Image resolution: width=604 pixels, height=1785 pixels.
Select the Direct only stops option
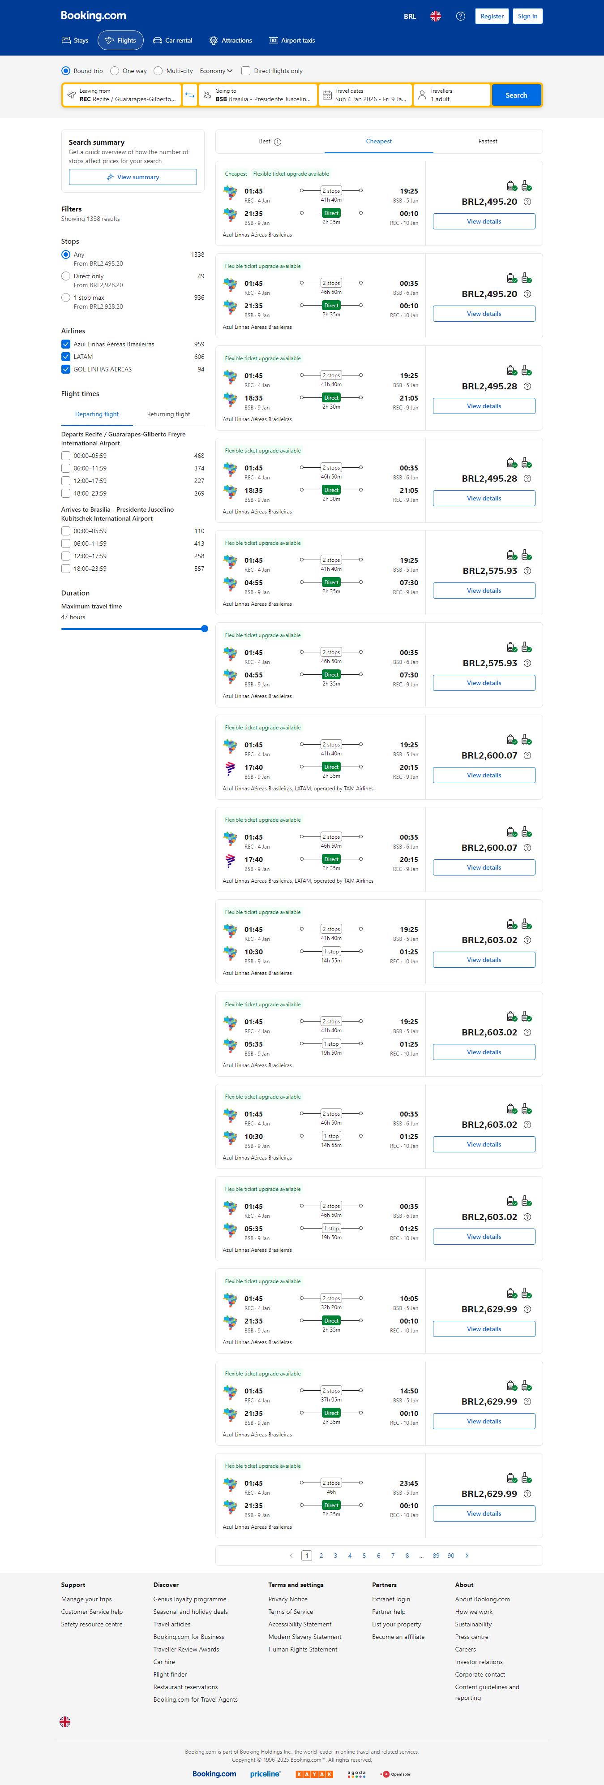(x=66, y=276)
